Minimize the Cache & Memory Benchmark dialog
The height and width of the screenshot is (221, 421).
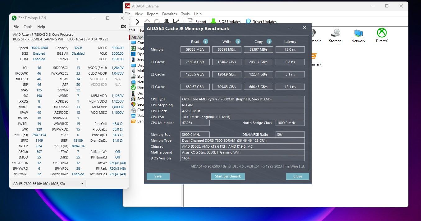(x=290, y=28)
